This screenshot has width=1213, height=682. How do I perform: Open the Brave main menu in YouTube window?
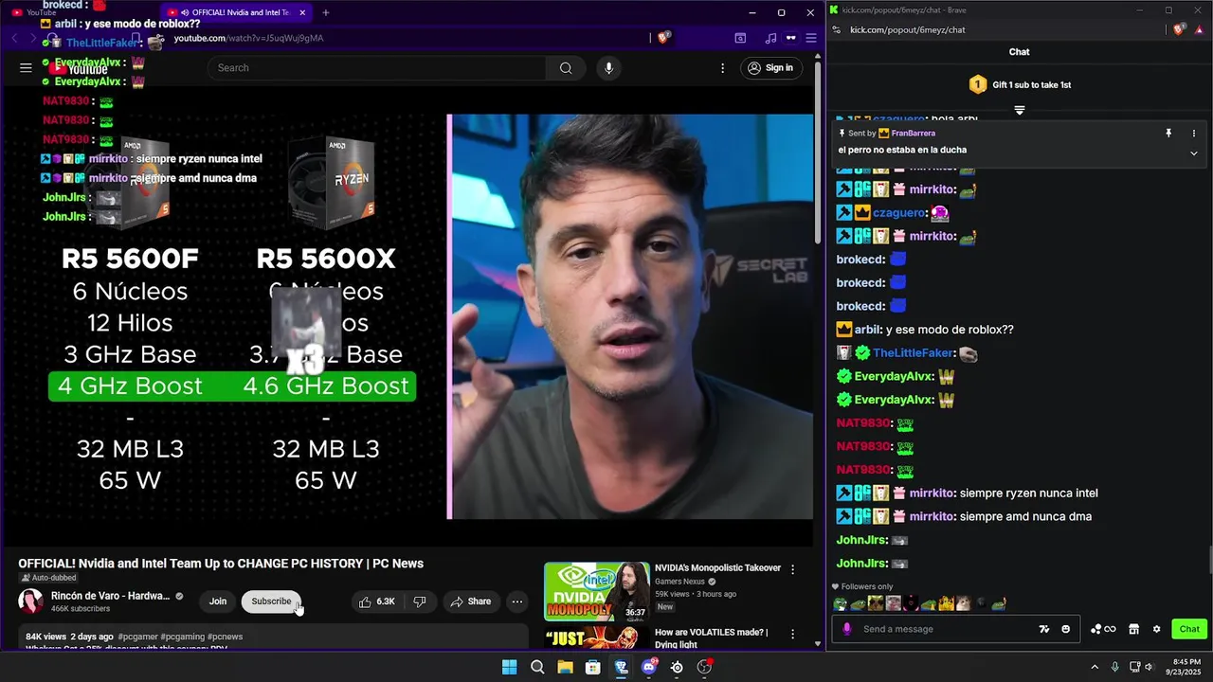pos(811,38)
